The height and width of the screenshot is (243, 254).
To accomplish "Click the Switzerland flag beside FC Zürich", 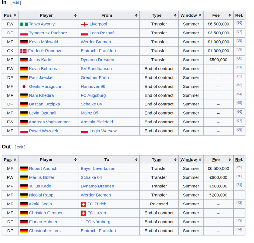I will 83,204.
